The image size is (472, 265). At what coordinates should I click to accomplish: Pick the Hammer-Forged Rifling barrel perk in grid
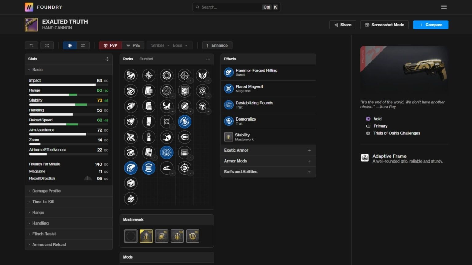point(131,168)
